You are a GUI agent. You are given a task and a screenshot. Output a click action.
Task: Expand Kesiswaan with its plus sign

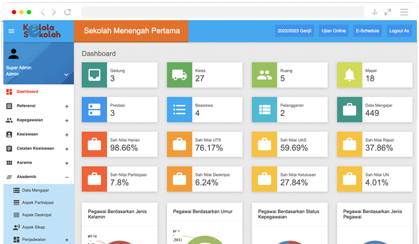coord(67,135)
